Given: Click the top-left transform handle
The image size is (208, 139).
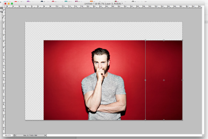Looking at the screenshot, I should (x=145, y=40).
